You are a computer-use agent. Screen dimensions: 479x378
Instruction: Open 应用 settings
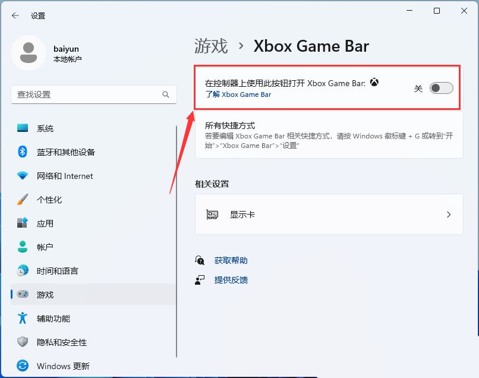point(45,223)
